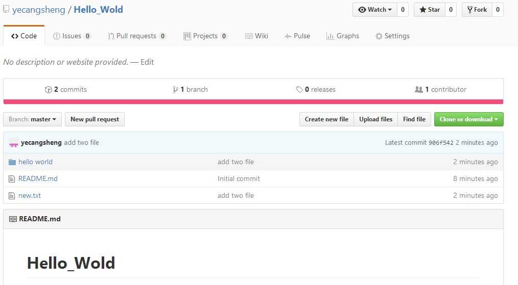Viewport: 518px width, 285px height.
Task: Open the new.txt file
Action: tap(30, 196)
